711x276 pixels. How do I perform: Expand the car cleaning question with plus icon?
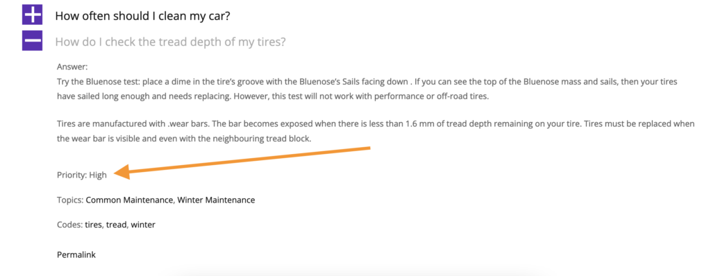tap(32, 15)
